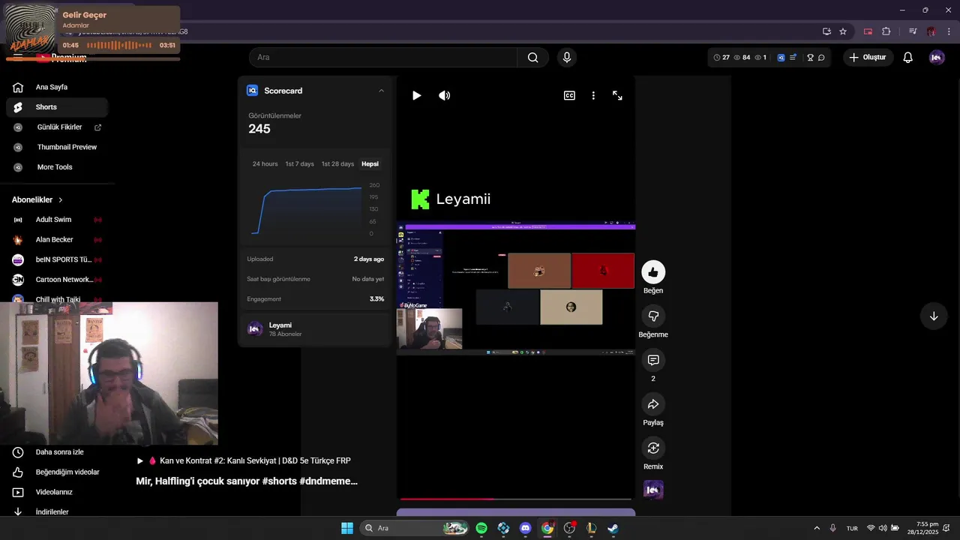Expand the Short to fullscreen
The width and height of the screenshot is (960, 540).
click(x=617, y=95)
